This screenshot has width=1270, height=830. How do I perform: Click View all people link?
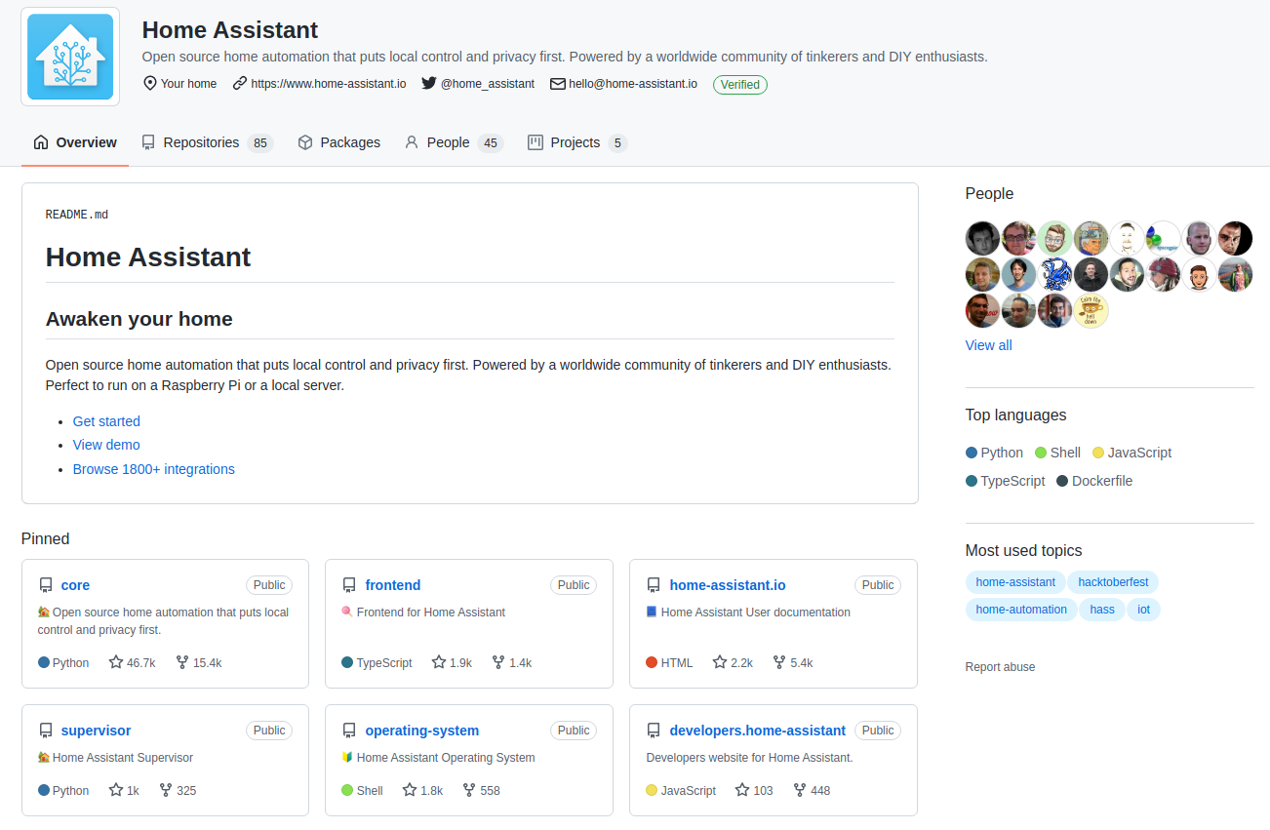point(988,345)
